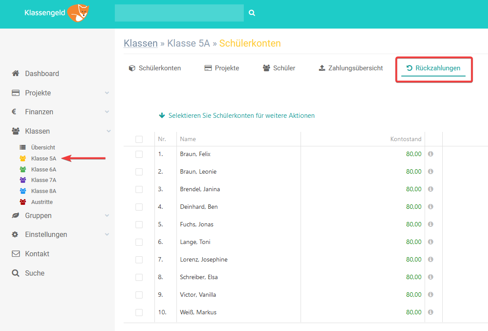Click info icon next to Fuchs, Jonas
The image size is (488, 331).
430,224
